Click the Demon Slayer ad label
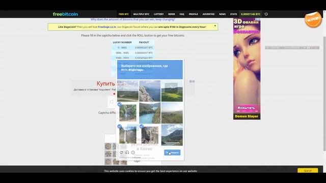326x183 pixels. [247, 116]
